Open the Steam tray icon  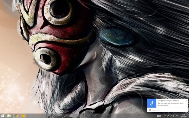(x=168, y=116)
